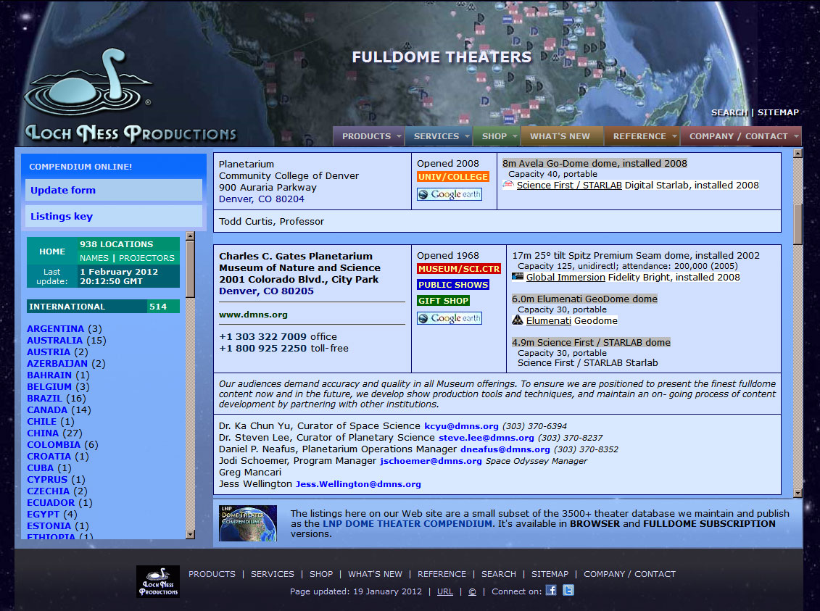Open the Estonia country listing

(49, 525)
